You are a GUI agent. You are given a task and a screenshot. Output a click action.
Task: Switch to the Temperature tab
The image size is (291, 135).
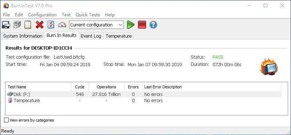(x=118, y=36)
